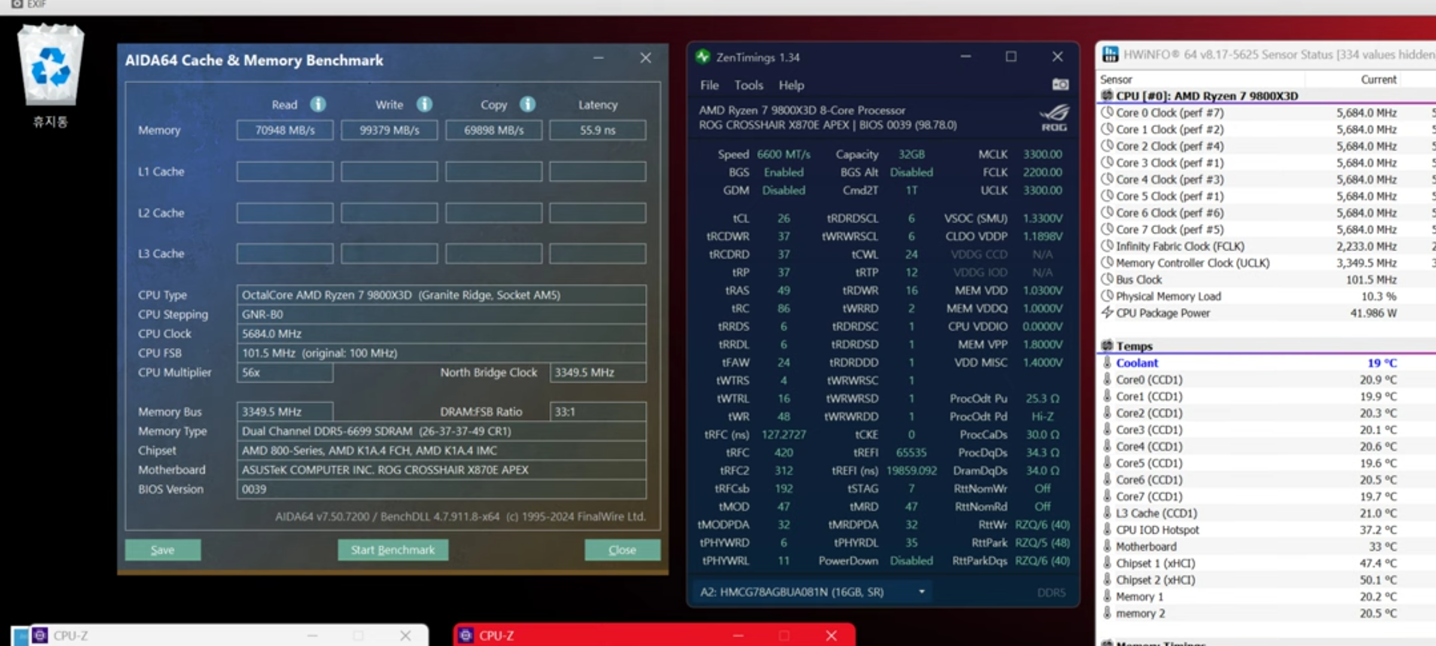
Task: Click the Read info icon
Action: click(318, 105)
